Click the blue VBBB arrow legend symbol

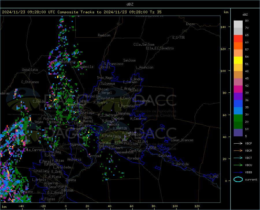click(x=238, y=172)
